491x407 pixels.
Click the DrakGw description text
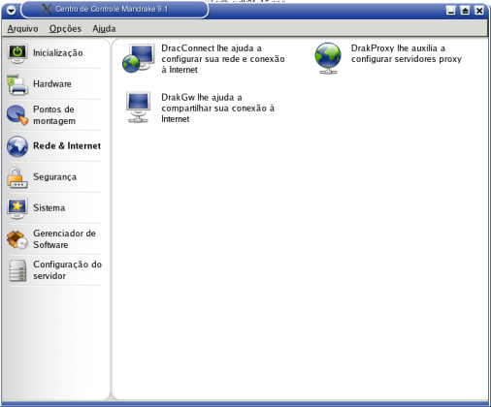217,108
